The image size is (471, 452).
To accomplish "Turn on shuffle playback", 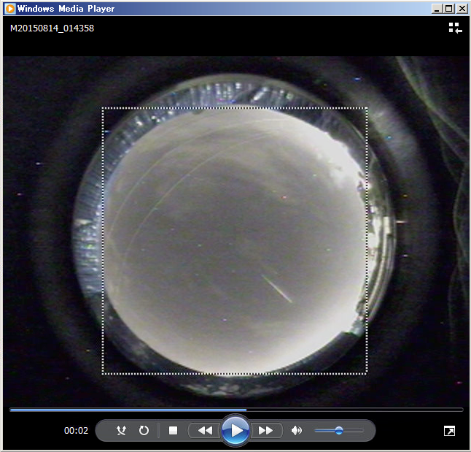I will click(122, 431).
